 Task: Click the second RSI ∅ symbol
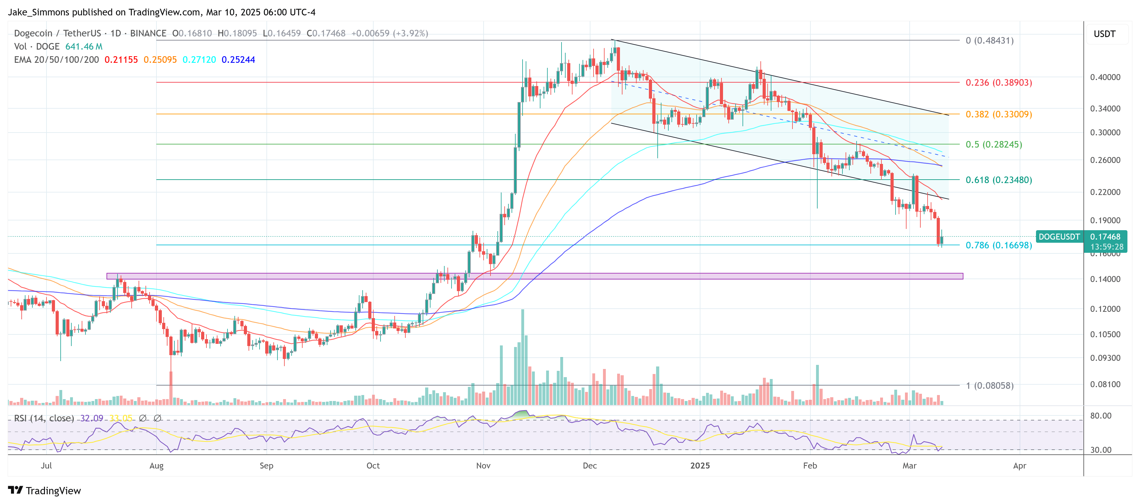coord(157,418)
